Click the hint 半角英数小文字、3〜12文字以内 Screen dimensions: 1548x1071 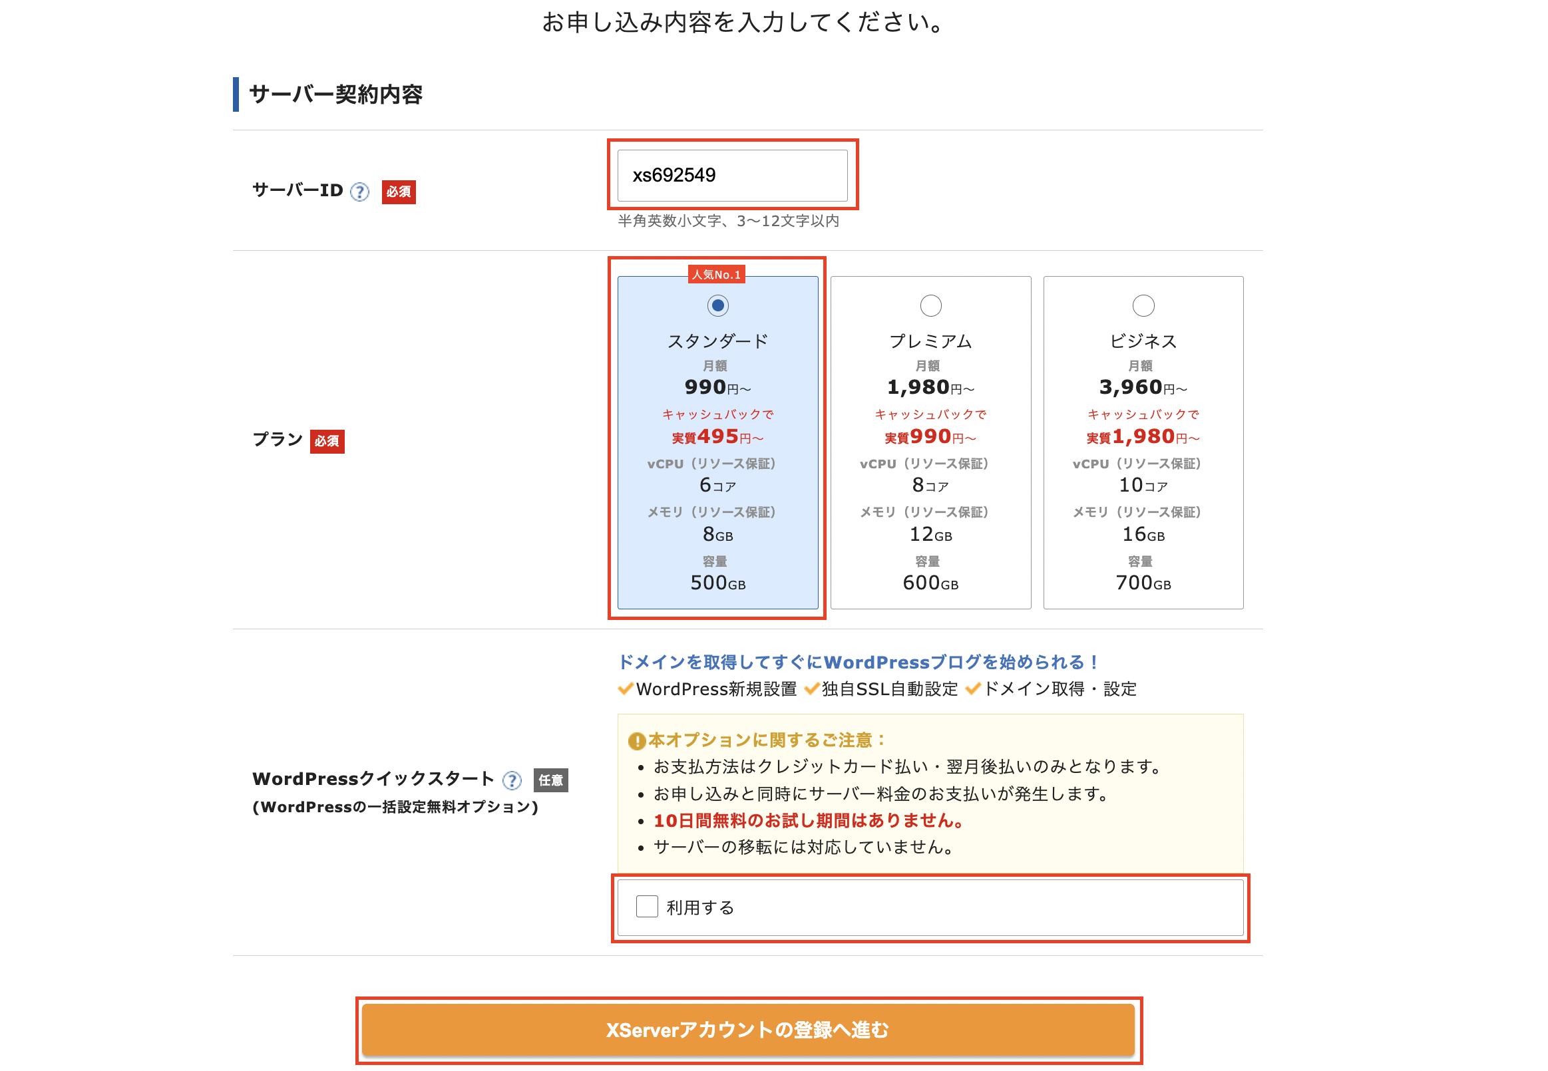(x=728, y=221)
